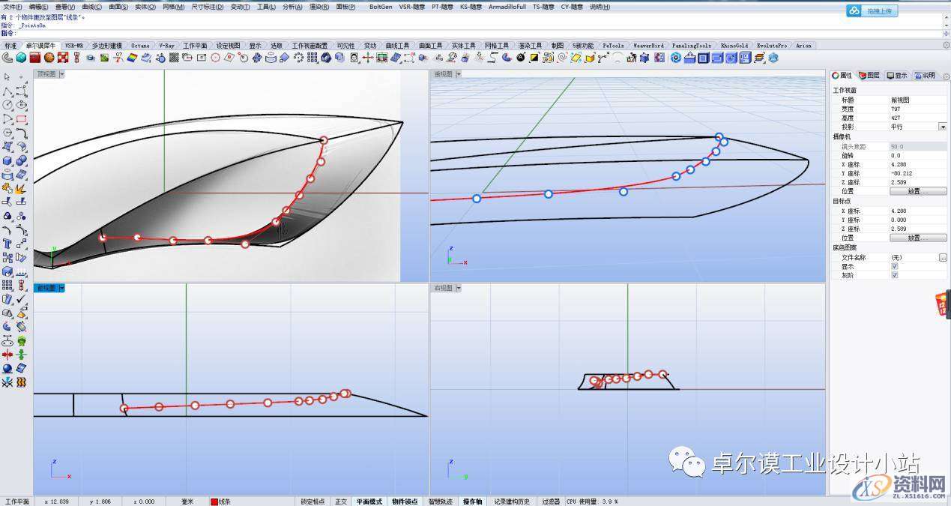Image resolution: width=951 pixels, height=506 pixels.
Task: Toggle the 灰阶 grayscale checkbox
Action: pos(894,275)
